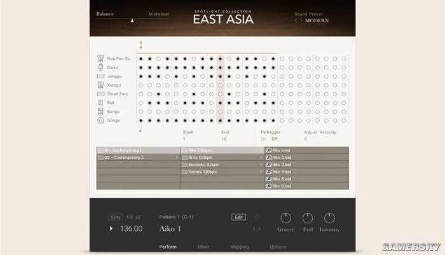Switch to the Mapping tab
This screenshot has width=445, height=255.
coord(240,247)
